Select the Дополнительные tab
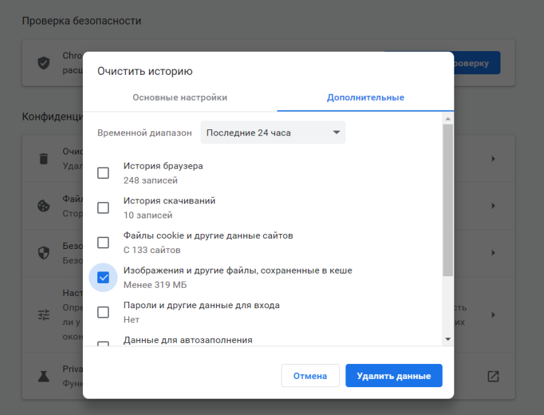544x415 pixels. tap(365, 97)
